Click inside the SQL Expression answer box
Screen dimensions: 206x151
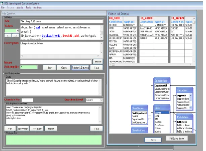pyautogui.click(x=52, y=115)
